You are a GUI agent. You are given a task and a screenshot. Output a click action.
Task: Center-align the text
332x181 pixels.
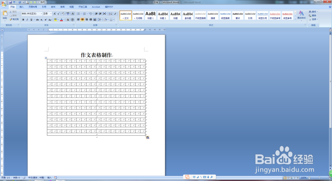click(x=82, y=20)
